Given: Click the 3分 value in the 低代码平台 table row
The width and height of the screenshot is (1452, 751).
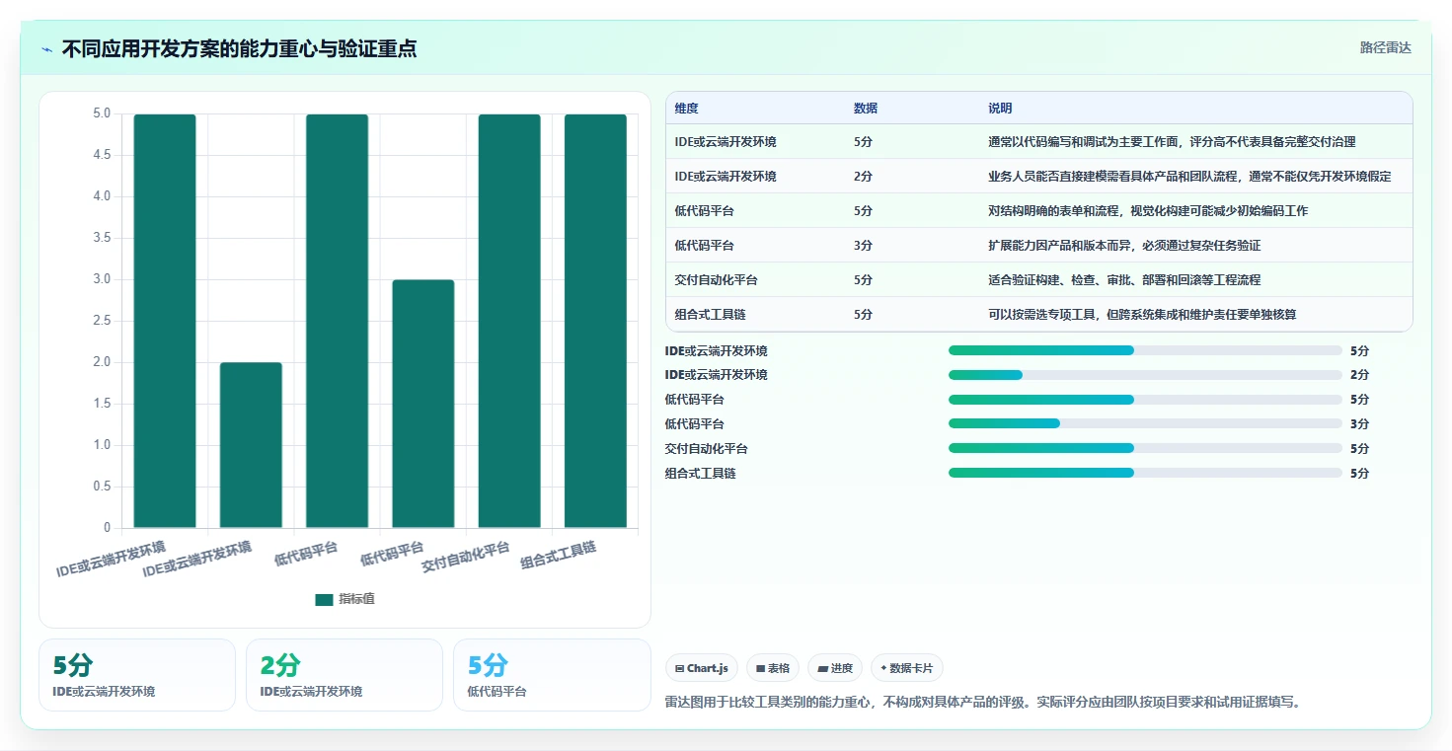Looking at the screenshot, I should 863,246.
